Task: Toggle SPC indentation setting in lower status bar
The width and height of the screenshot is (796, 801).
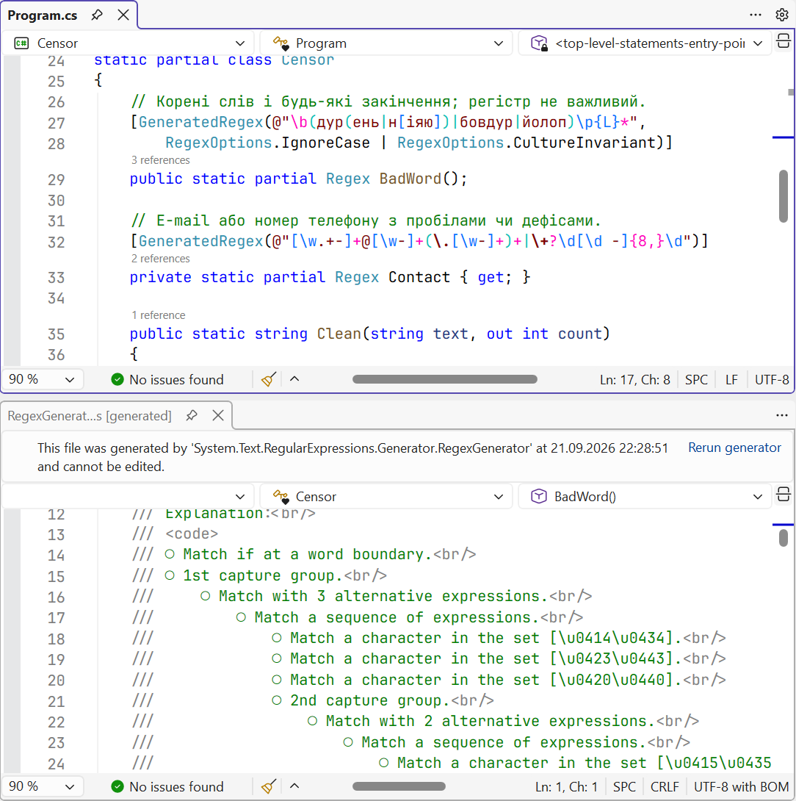Action: pyautogui.click(x=624, y=787)
